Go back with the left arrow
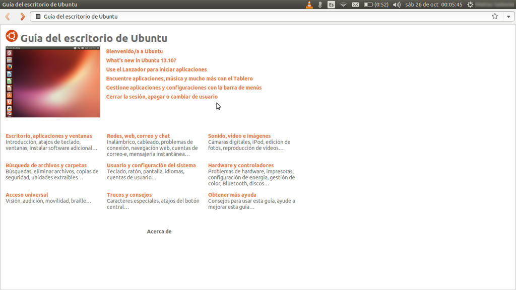Viewport: 516px width, 290px height. pos(8,17)
